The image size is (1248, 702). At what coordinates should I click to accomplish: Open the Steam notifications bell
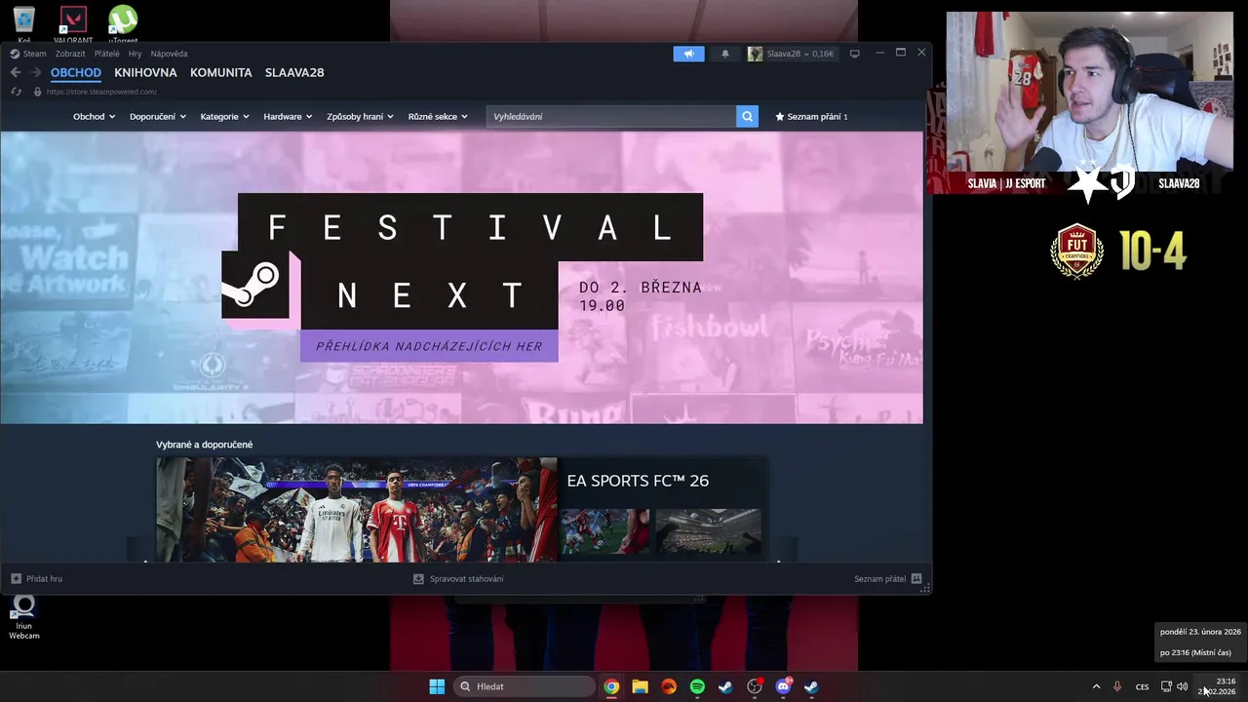coord(724,54)
